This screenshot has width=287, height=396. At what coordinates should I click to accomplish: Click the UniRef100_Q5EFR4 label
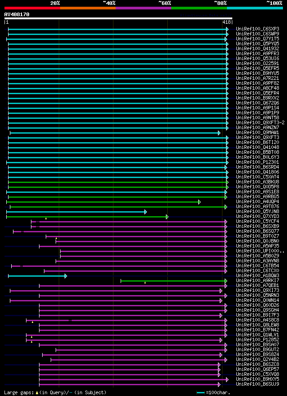(x=257, y=93)
